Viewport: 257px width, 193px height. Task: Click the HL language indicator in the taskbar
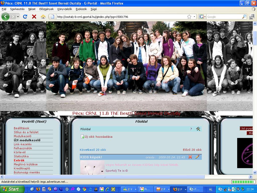pyautogui.click(x=211, y=189)
